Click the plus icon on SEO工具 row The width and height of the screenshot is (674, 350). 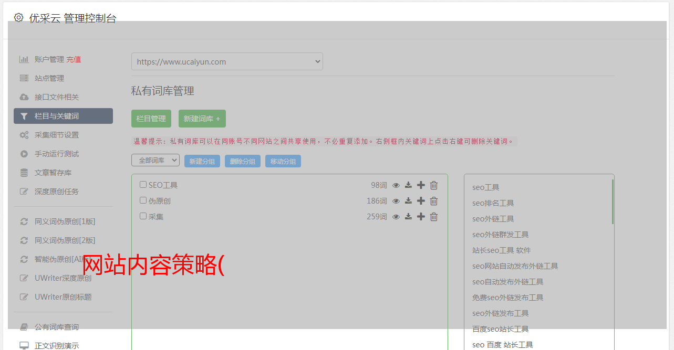pyautogui.click(x=421, y=185)
